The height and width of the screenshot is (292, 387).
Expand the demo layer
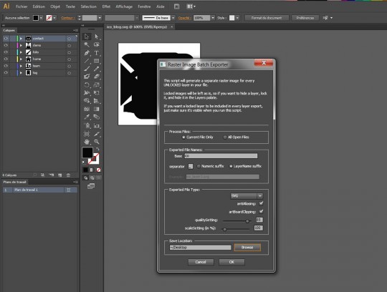[x=21, y=45]
